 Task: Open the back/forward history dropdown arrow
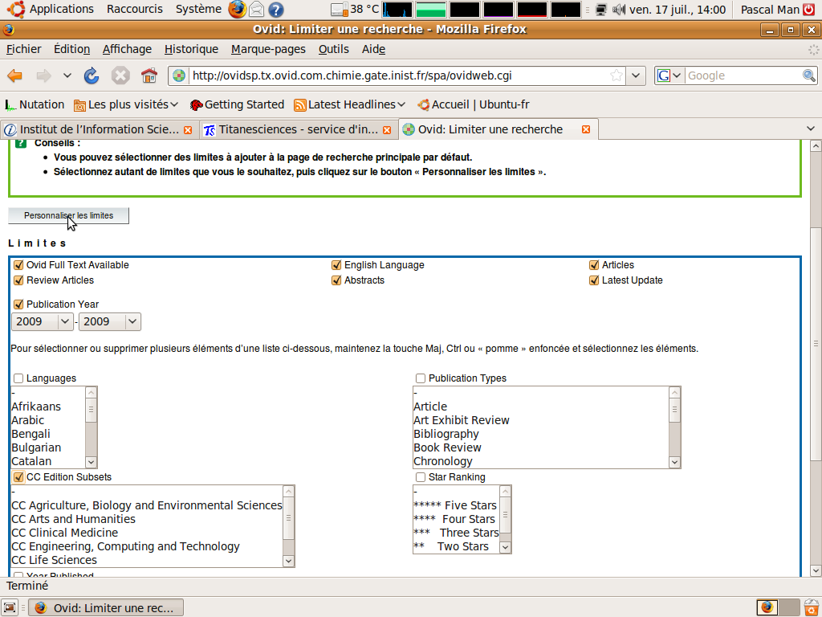pyautogui.click(x=67, y=76)
